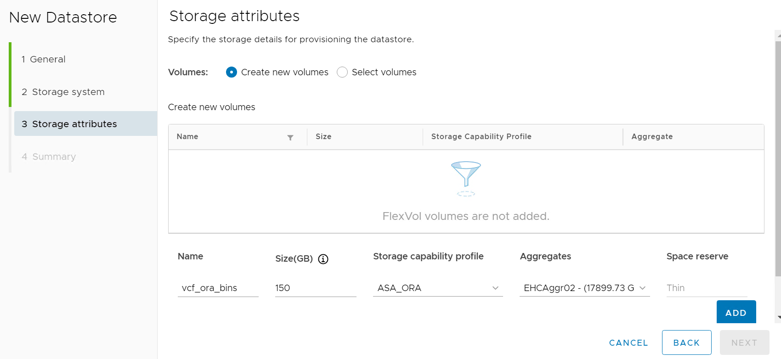The width and height of the screenshot is (781, 359).
Task: Go to General wizard step
Action: (47, 59)
